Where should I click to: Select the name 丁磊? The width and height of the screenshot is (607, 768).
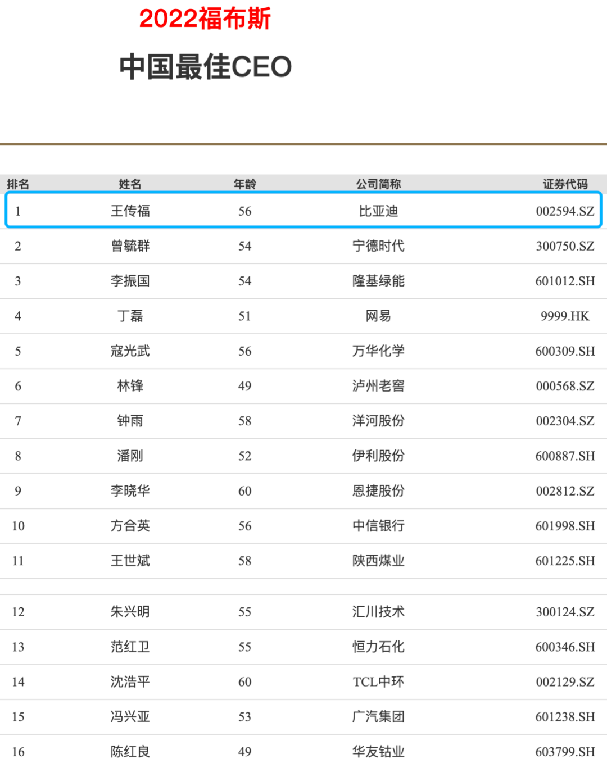(130, 316)
